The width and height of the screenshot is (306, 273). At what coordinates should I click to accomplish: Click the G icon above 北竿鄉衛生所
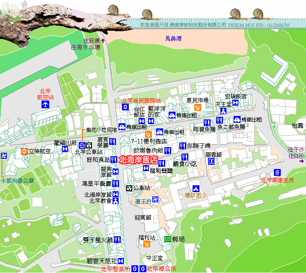click(x=277, y=172)
